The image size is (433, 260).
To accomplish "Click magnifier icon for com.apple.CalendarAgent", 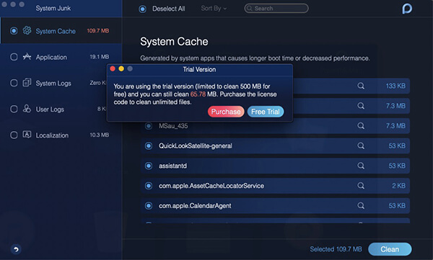I will [x=361, y=205].
